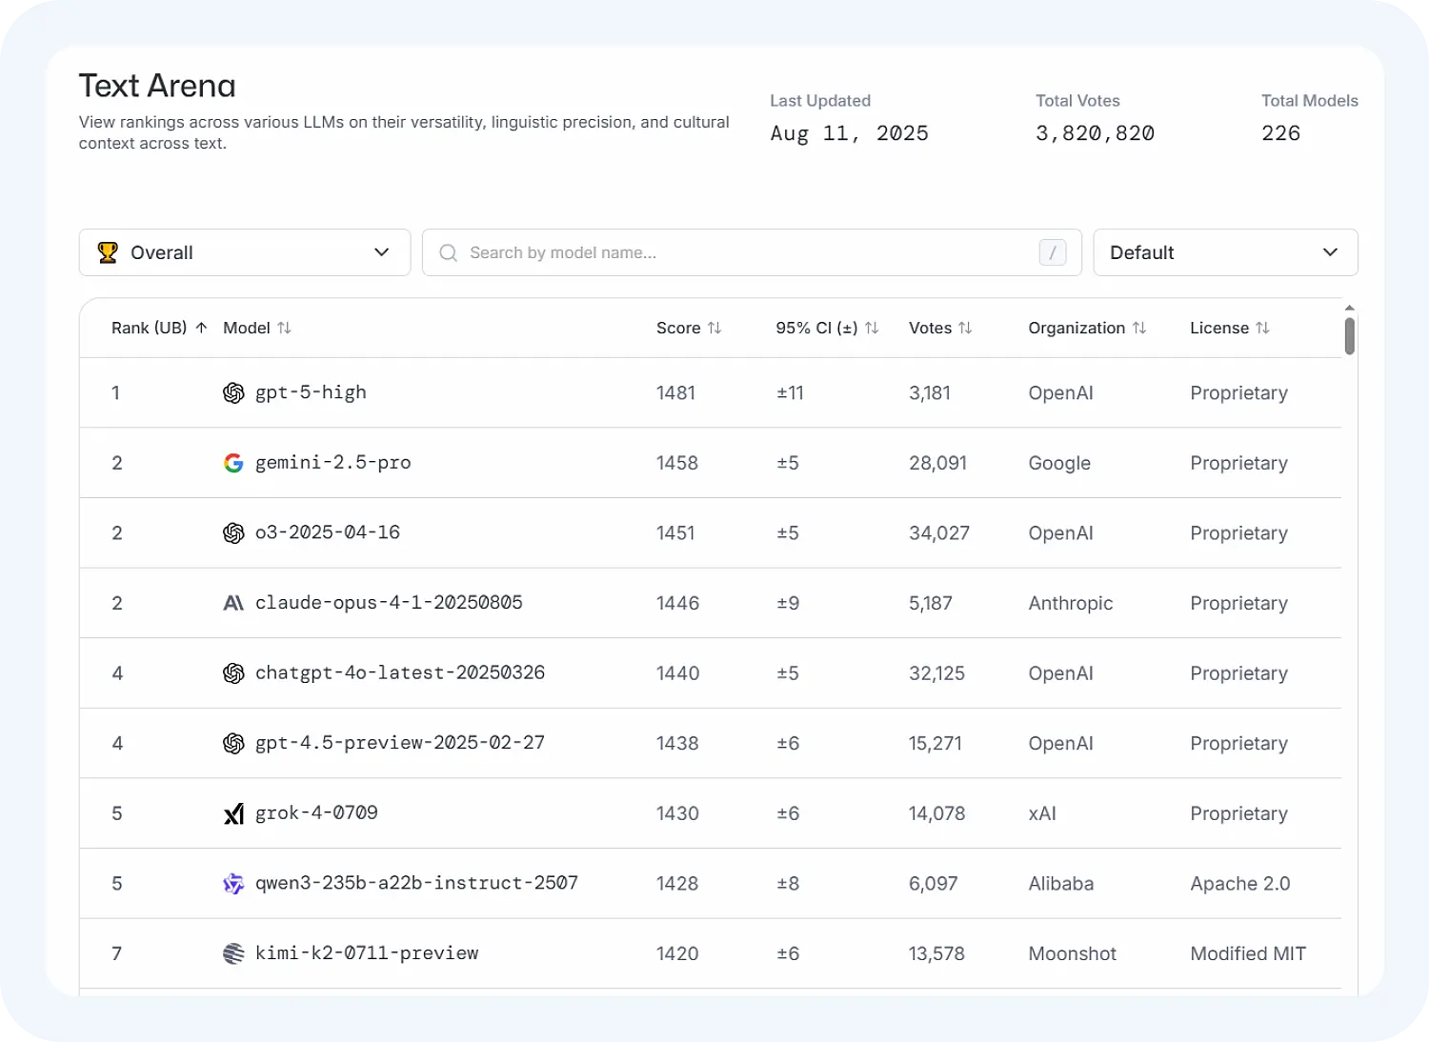Select the chatgpt-4o-latest-20250326 model name
This screenshot has width=1429, height=1042.
pyautogui.click(x=400, y=672)
